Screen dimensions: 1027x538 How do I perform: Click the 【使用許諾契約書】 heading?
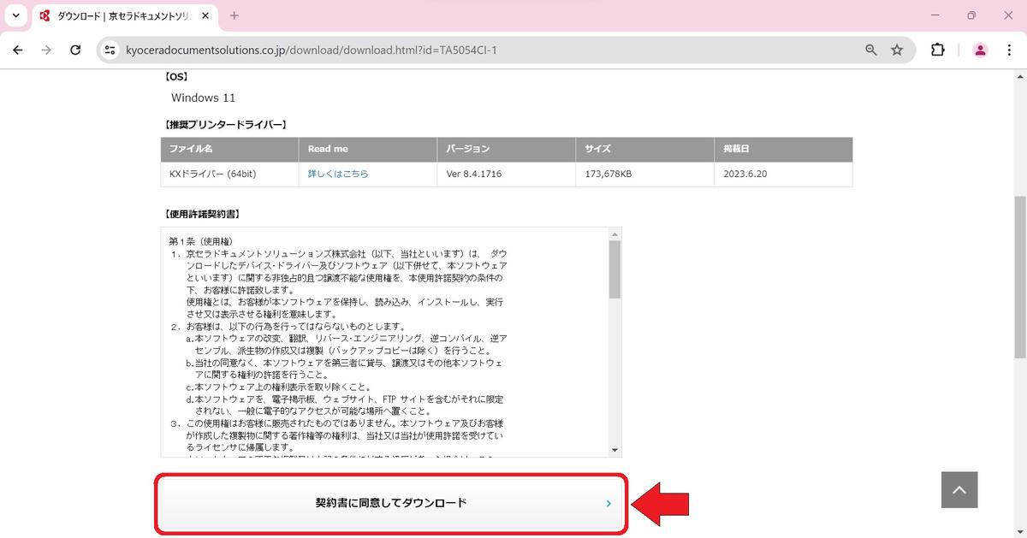click(202, 214)
